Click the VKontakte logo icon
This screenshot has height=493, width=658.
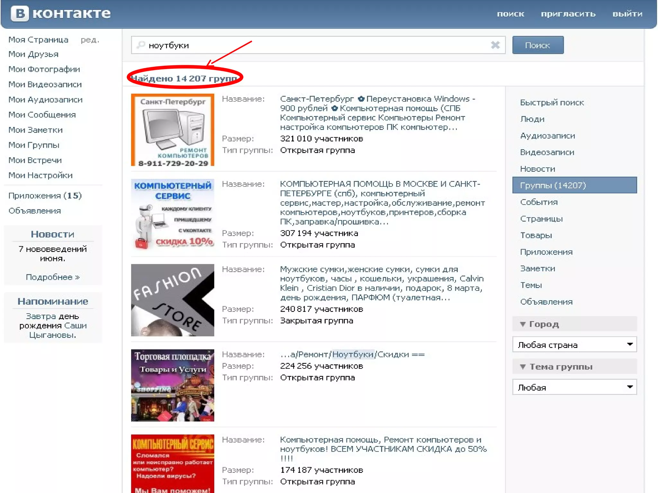pos(20,14)
